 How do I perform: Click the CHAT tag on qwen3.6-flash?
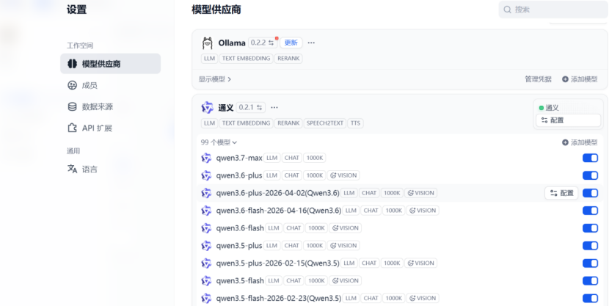point(293,228)
